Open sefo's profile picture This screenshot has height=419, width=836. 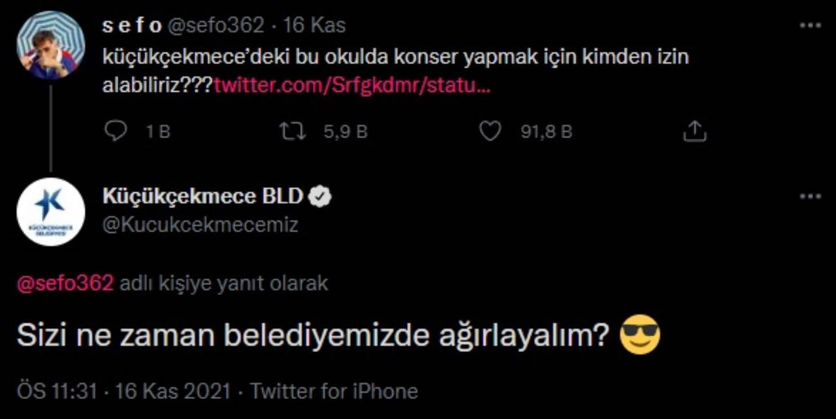50,46
